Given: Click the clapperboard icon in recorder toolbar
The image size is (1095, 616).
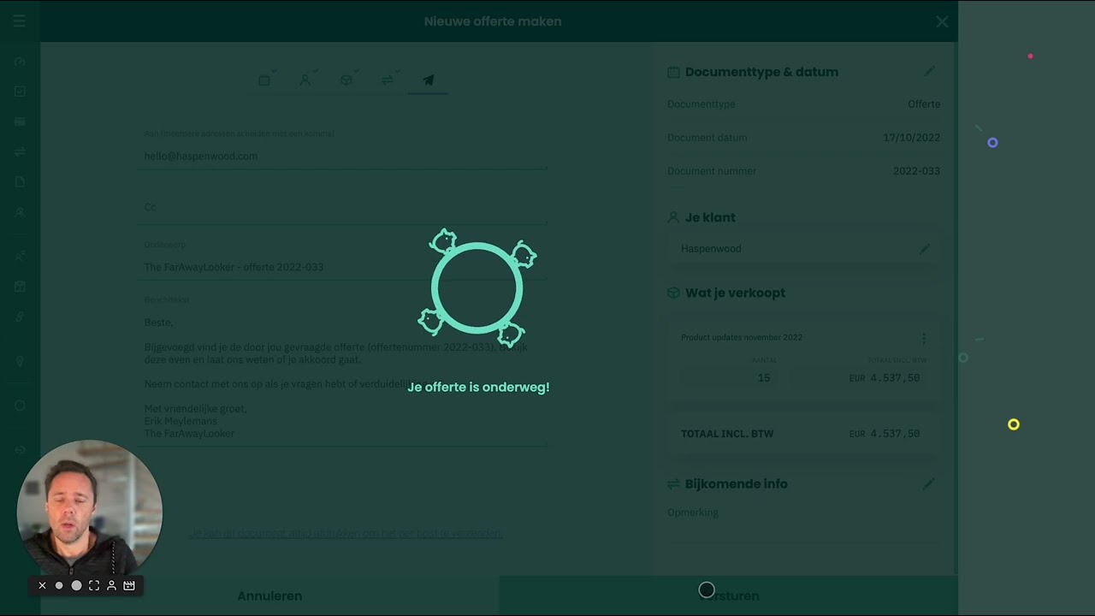Looking at the screenshot, I should click(129, 586).
